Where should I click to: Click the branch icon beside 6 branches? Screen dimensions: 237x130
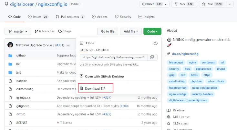pos(36,31)
